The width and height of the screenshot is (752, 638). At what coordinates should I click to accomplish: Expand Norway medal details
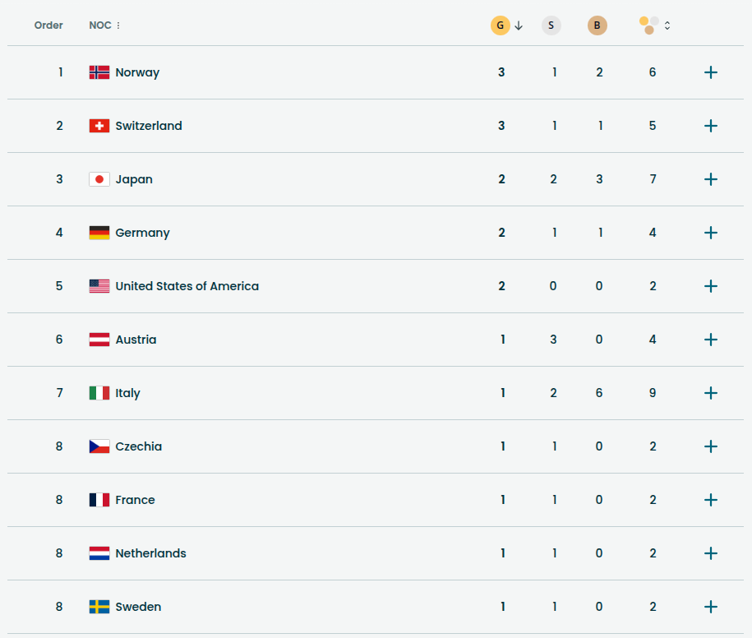pyautogui.click(x=711, y=72)
